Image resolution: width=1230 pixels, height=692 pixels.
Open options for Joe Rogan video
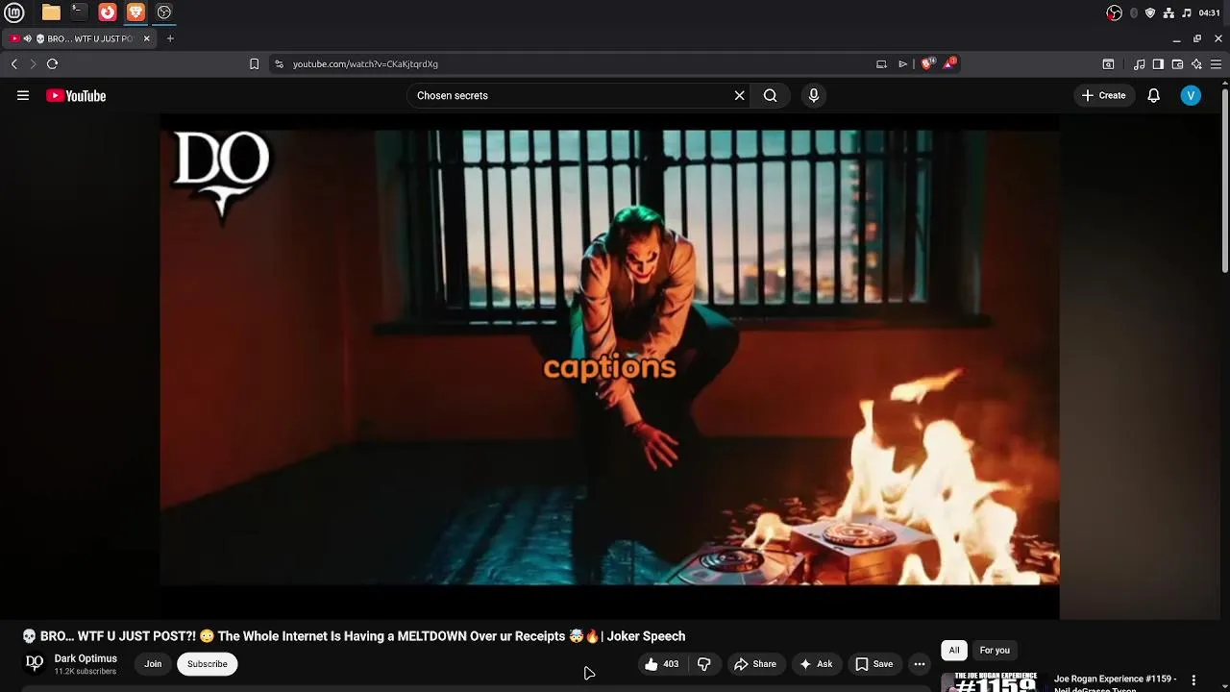[1193, 680]
